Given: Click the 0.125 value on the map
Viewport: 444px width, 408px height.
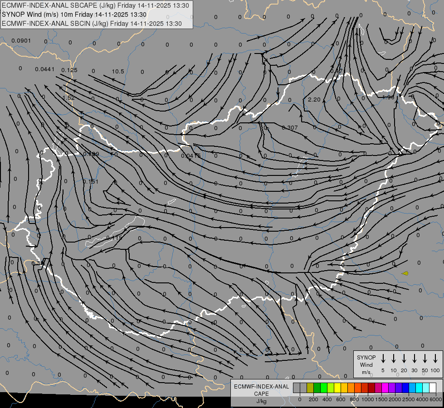Looking at the screenshot, I should 69,70.
